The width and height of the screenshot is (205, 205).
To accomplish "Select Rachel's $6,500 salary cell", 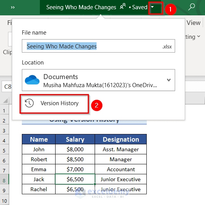I will tap(75, 189).
